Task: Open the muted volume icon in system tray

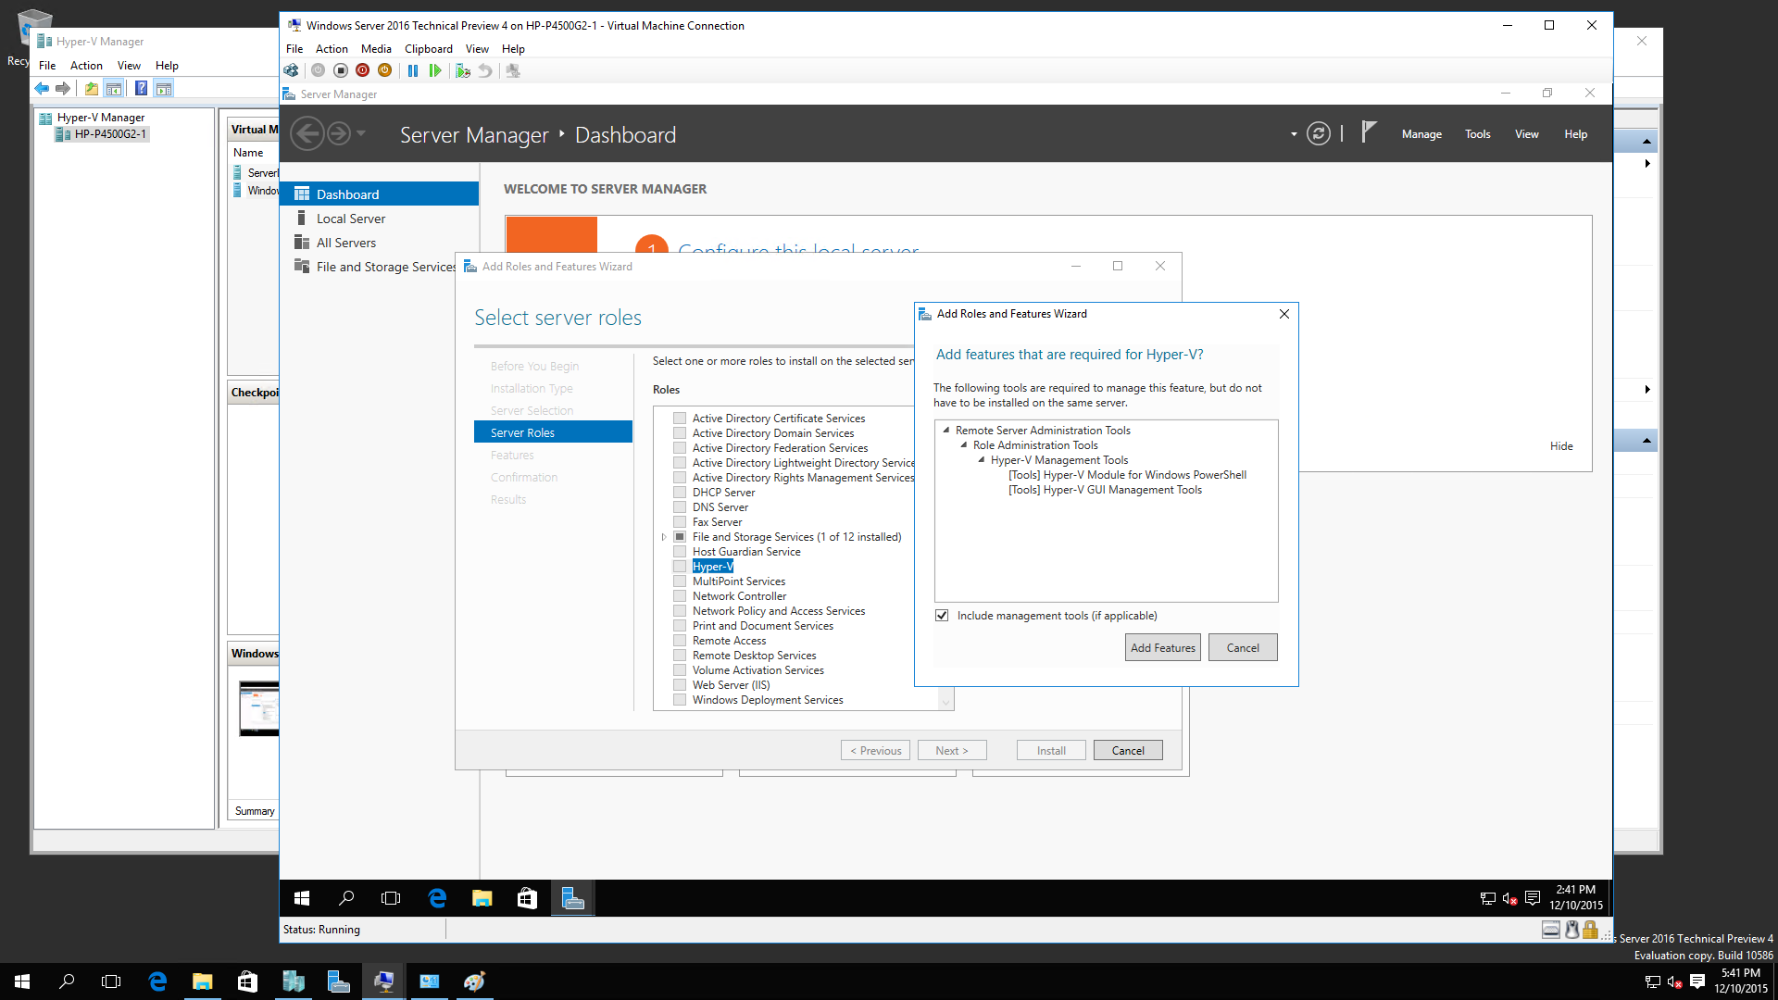Action: coord(1509,898)
